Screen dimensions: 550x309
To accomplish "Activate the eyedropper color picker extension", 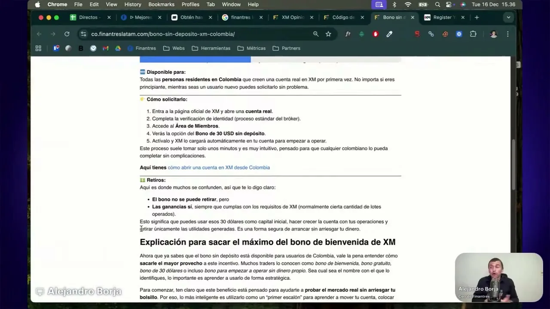I will [389, 34].
